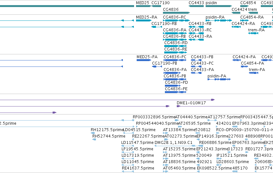
Task: Click the trem gene label
Action: click(252, 10)
